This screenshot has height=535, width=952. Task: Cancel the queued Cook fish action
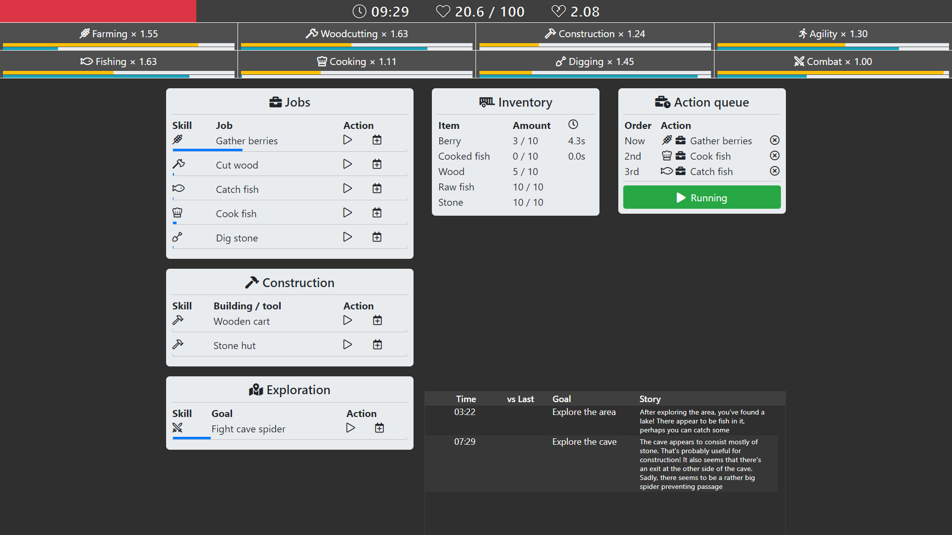click(x=774, y=156)
